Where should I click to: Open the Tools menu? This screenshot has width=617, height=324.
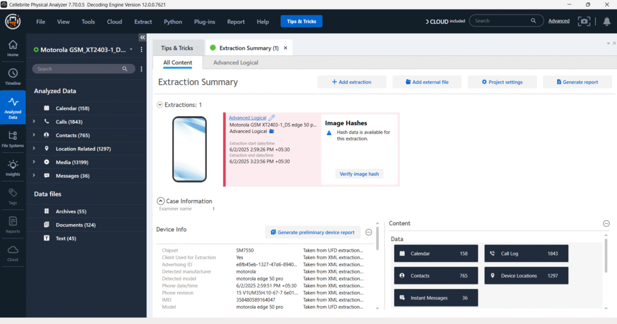coord(88,22)
